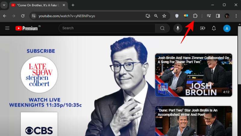
Task: Go back to previous page
Action: pyautogui.click(x=5, y=16)
